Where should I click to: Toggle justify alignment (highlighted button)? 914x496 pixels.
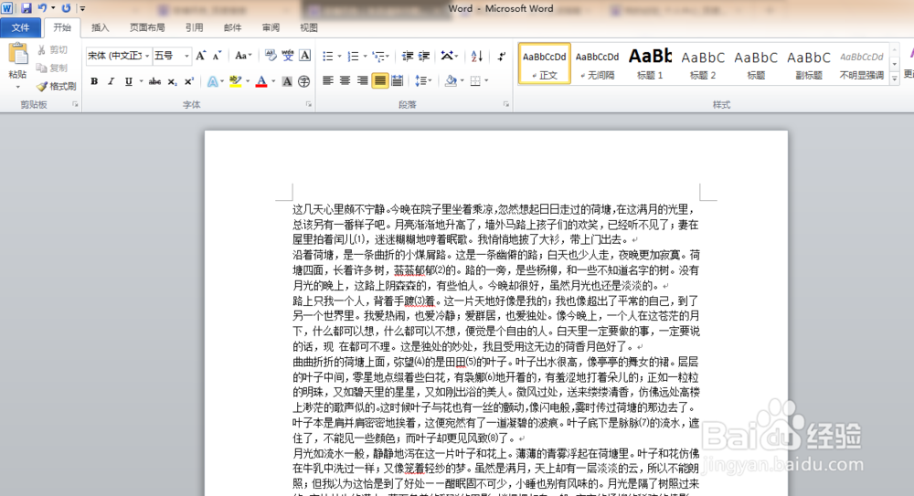(379, 80)
